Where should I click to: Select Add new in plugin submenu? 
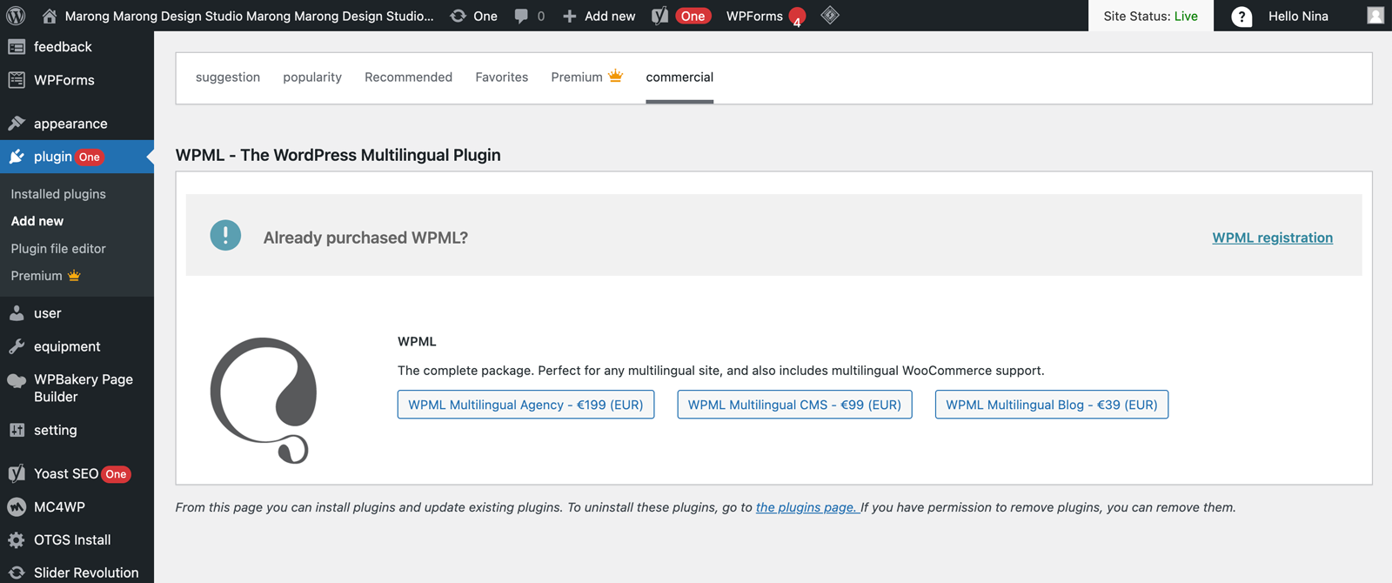tap(37, 221)
